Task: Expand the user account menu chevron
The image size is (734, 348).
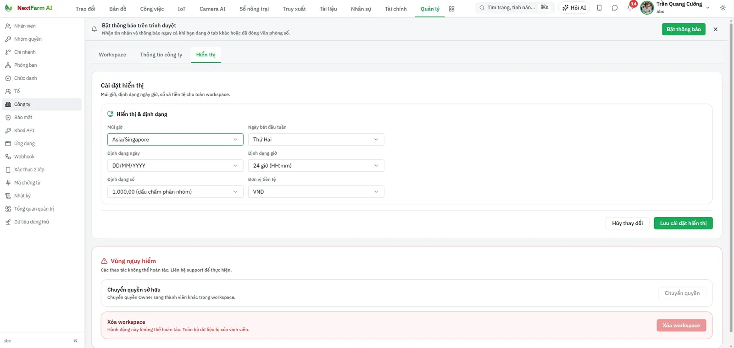Action: [708, 8]
